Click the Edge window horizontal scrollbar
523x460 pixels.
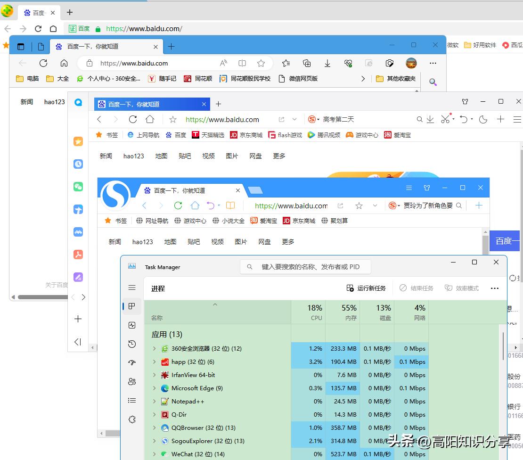(43, 297)
